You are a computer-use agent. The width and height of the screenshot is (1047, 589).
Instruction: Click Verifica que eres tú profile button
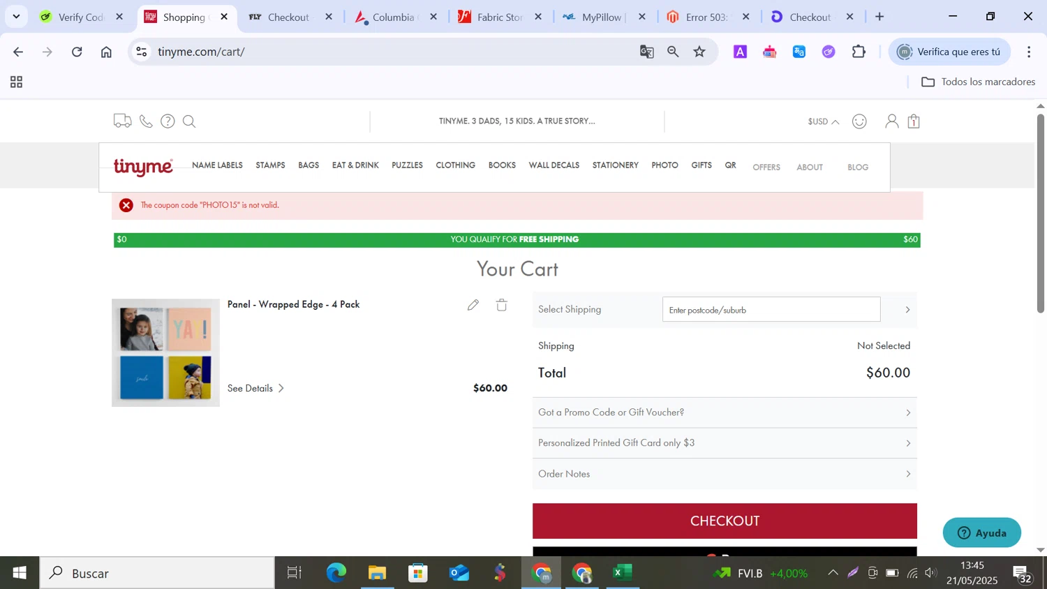point(949,52)
